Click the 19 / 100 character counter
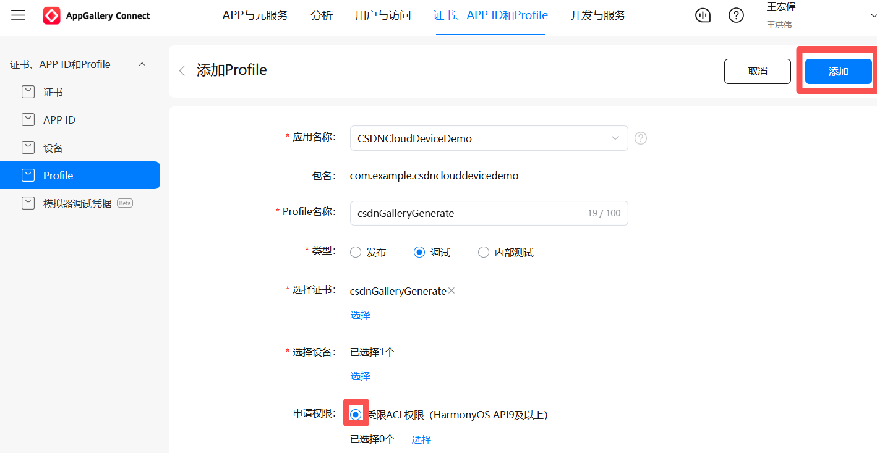The width and height of the screenshot is (877, 453). click(604, 213)
